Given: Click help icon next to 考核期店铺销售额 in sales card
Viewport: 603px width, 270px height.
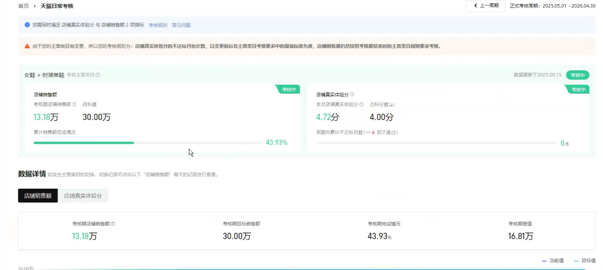Looking at the screenshot, I should (x=74, y=104).
